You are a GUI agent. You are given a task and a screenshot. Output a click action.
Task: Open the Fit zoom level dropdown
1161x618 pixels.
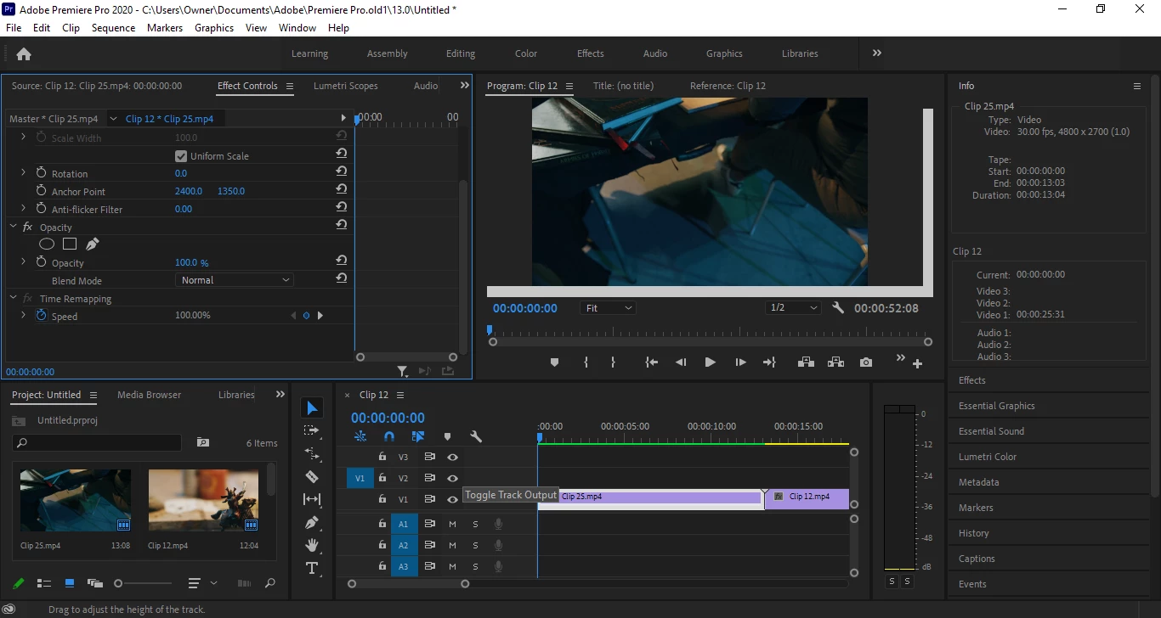[608, 308]
